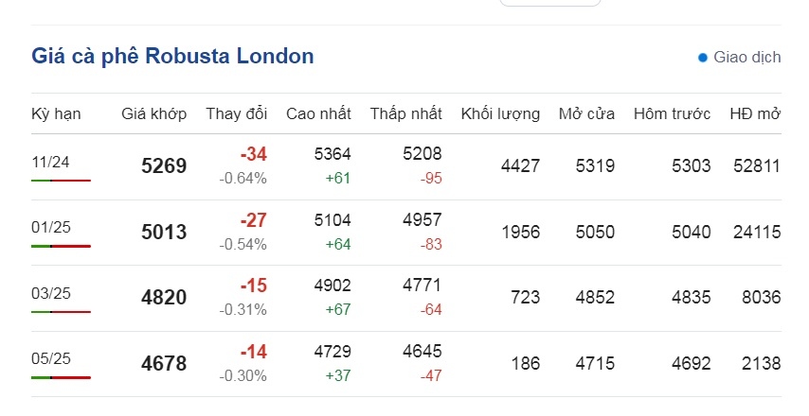The image size is (809, 416).
Task: Sort by the Kỳ hạn column header
Action: coord(56,113)
